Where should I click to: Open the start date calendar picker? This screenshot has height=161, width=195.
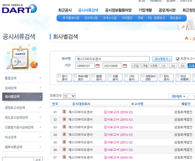97,66
